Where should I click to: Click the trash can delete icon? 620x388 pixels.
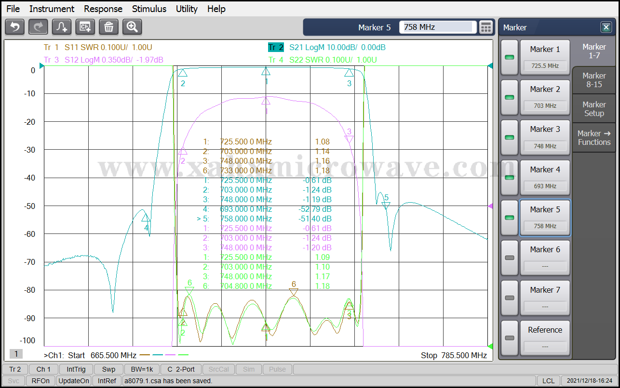(x=109, y=27)
